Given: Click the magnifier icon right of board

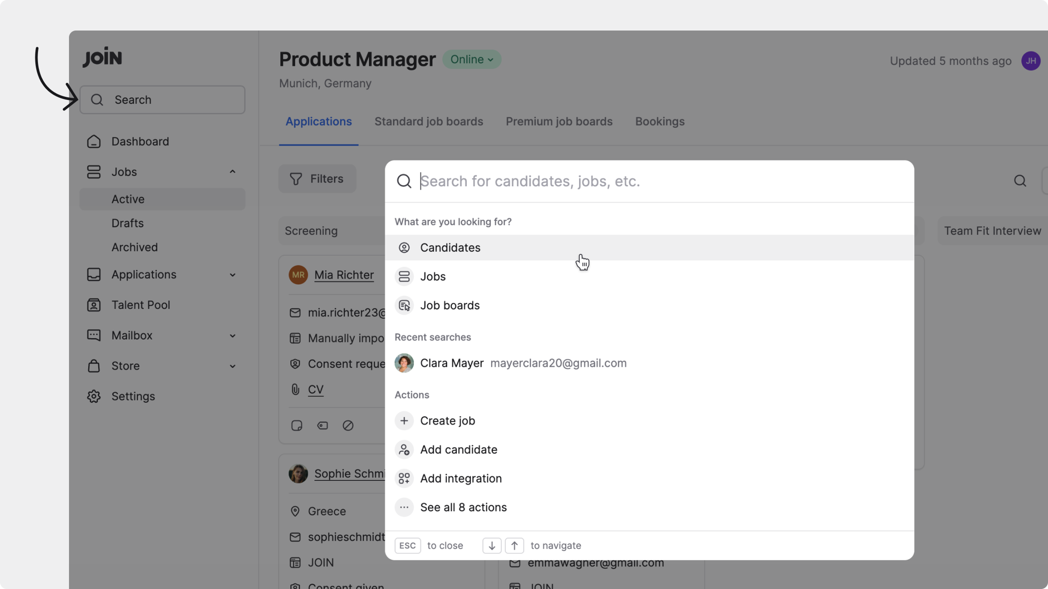Looking at the screenshot, I should [1020, 181].
